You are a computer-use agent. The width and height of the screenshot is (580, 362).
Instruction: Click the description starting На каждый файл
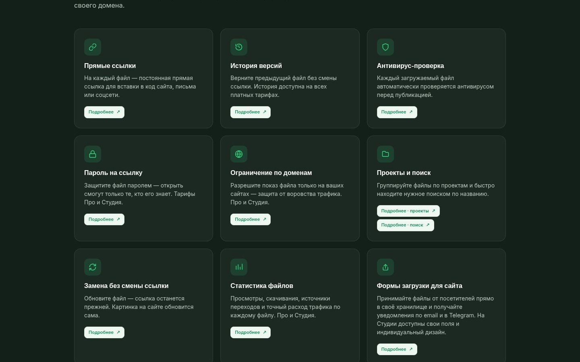(140, 86)
